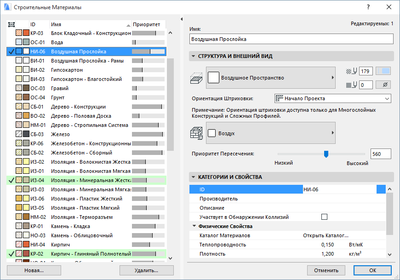Collapse СТРУКТУРА И ВНЕШНИЙ ВИД section
Image resolution: width=400 pixels, height=280 pixels.
(193, 56)
